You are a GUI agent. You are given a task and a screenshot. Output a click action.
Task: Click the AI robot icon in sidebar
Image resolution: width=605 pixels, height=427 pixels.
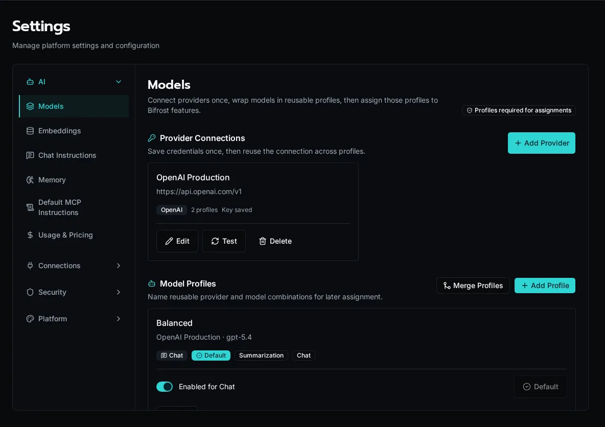pyautogui.click(x=30, y=82)
